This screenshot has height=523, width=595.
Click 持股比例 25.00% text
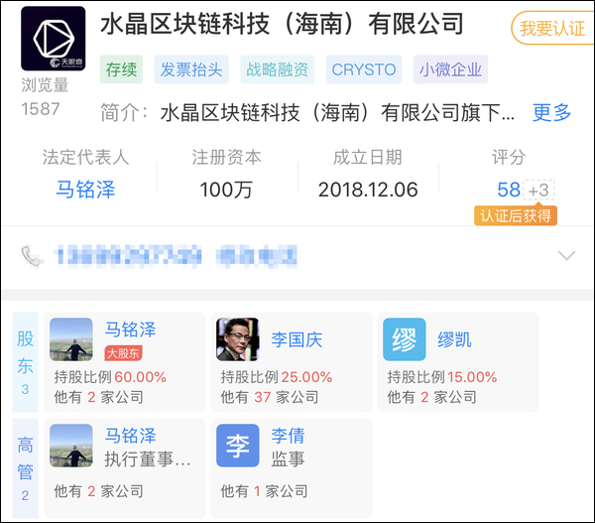[277, 377]
